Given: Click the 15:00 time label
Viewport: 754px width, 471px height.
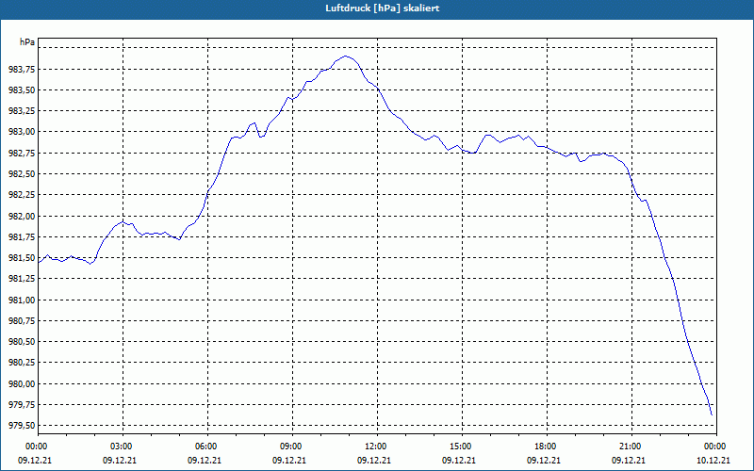Looking at the screenshot, I should click(462, 447).
